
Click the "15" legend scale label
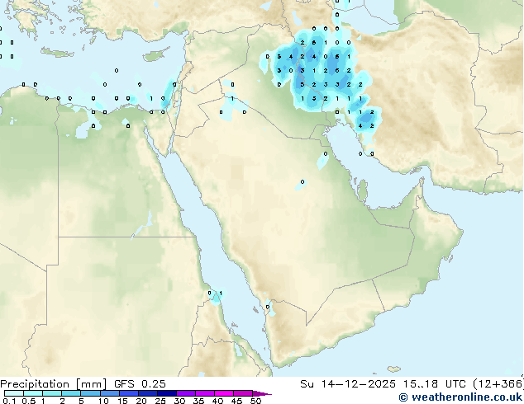click(122, 401)
